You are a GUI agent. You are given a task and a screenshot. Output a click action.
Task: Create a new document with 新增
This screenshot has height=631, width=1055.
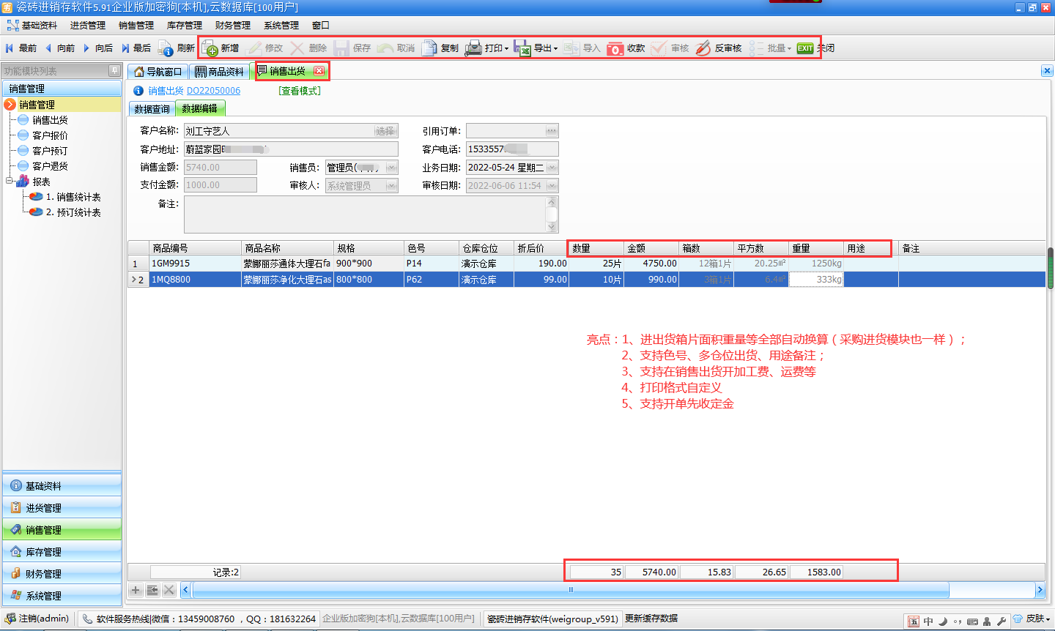pyautogui.click(x=221, y=48)
